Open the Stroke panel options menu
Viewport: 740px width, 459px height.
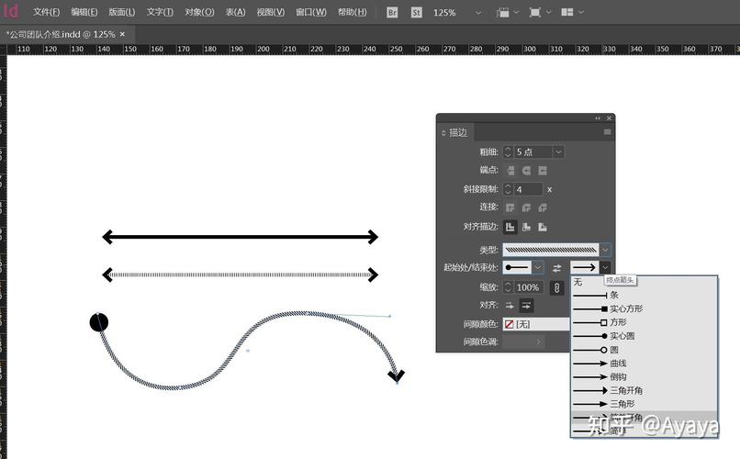[607, 132]
